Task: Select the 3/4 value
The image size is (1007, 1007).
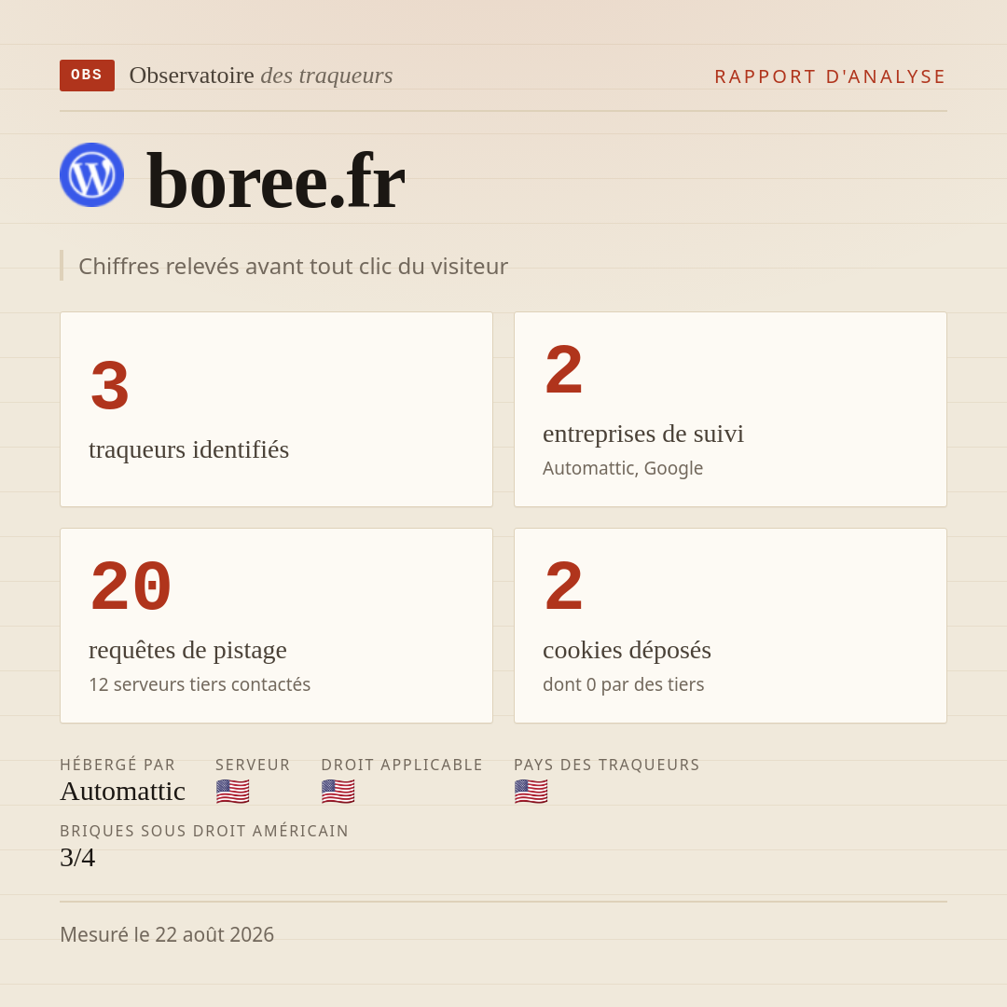Action: [77, 858]
